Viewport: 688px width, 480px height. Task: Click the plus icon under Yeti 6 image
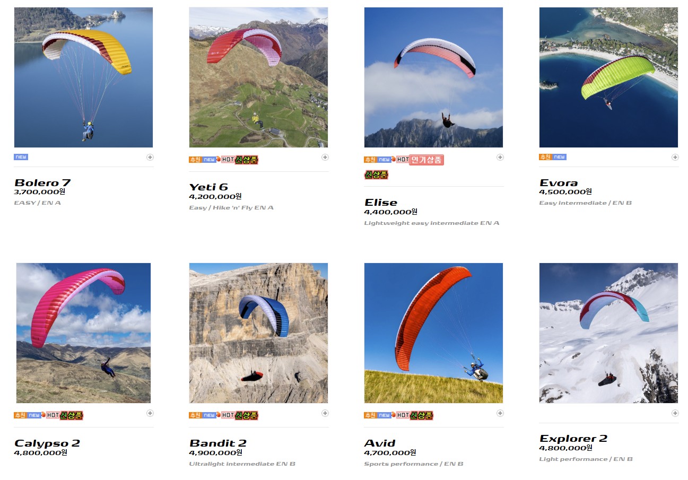pos(325,157)
